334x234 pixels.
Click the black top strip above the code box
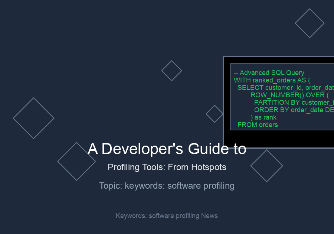279,60
